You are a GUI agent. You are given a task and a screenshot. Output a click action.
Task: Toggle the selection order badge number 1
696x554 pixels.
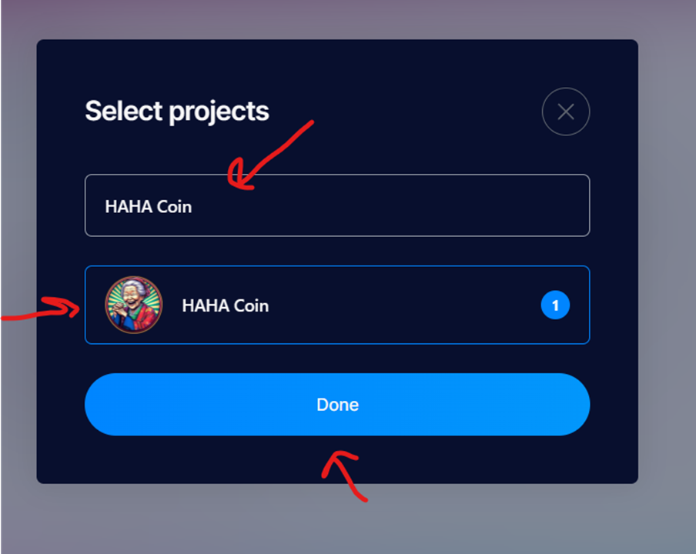555,305
